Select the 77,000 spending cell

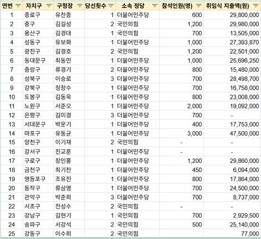232,233
